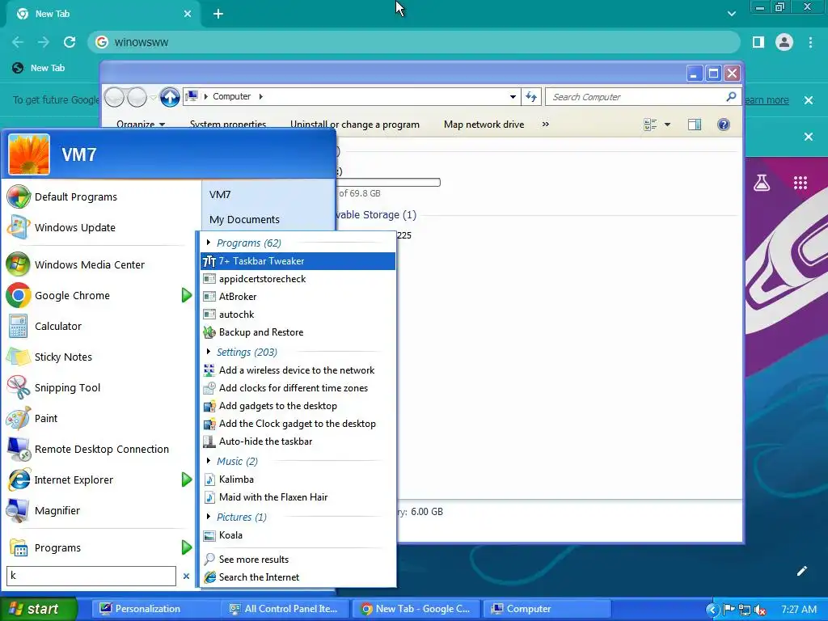Launch Paint

point(98,418)
